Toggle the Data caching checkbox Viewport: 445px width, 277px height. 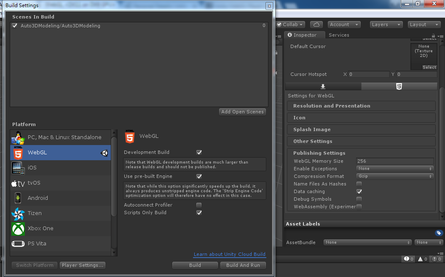[x=359, y=191]
